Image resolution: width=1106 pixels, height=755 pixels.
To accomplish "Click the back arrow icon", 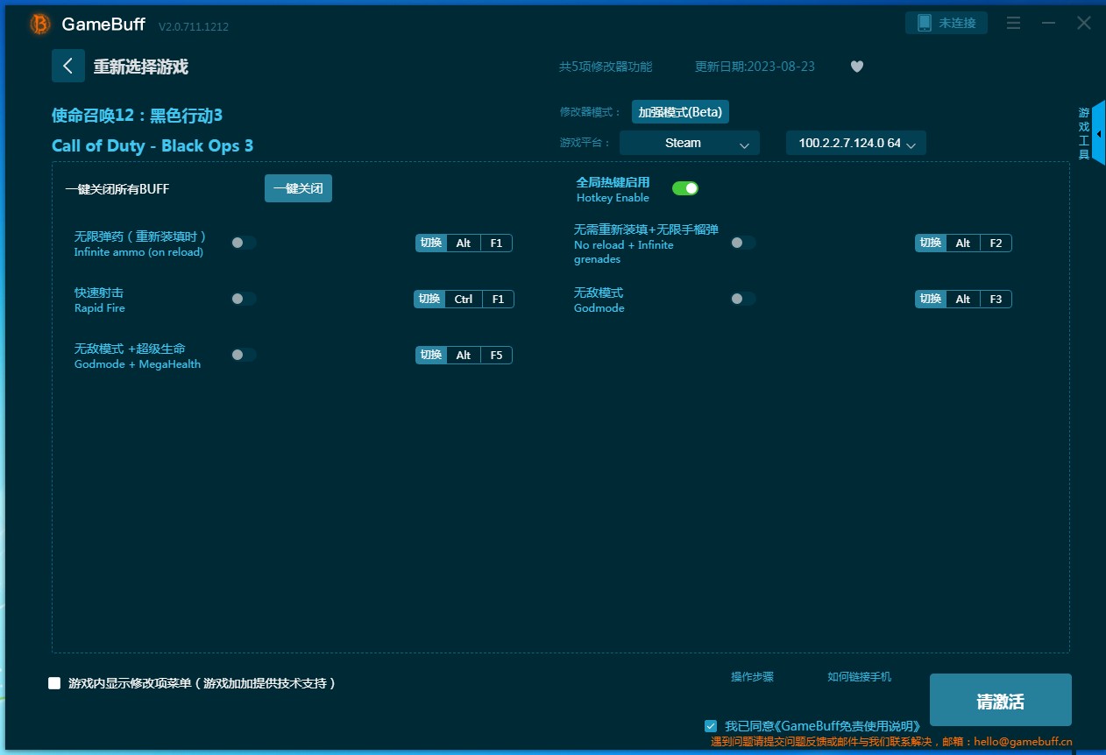I will [x=68, y=66].
